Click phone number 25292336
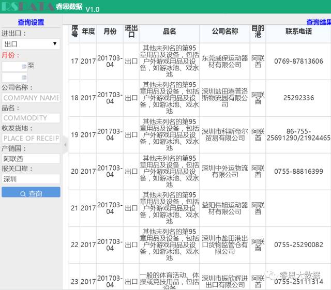This screenshot has width=331, height=290. click(298, 98)
